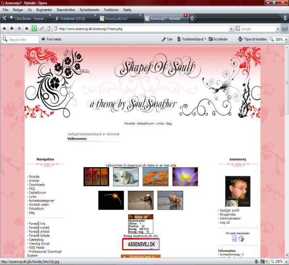
Task: Click the fast forward button
Action: [x=26, y=28]
